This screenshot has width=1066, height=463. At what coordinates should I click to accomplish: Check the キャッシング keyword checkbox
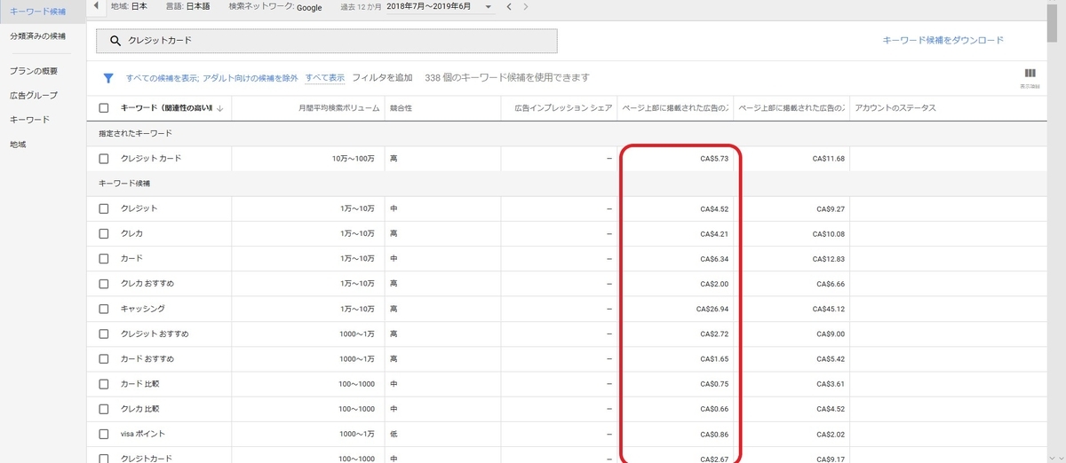104,309
